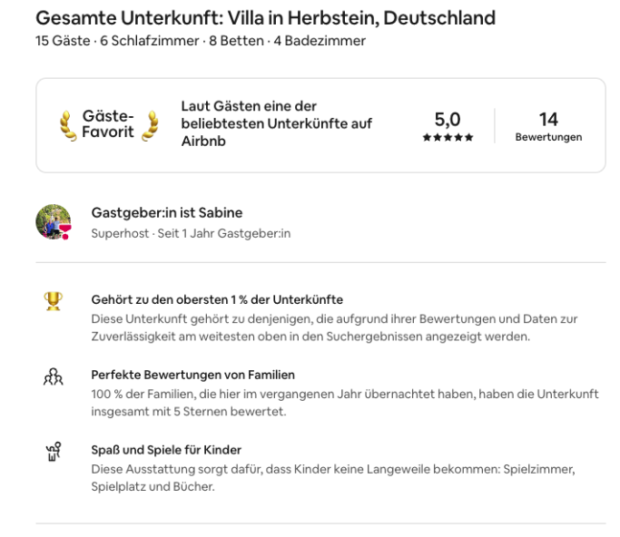620x537 pixels.
Task: Click 'Gehört zu den obersten 1 % der Unterkünfte'
Action: (217, 299)
